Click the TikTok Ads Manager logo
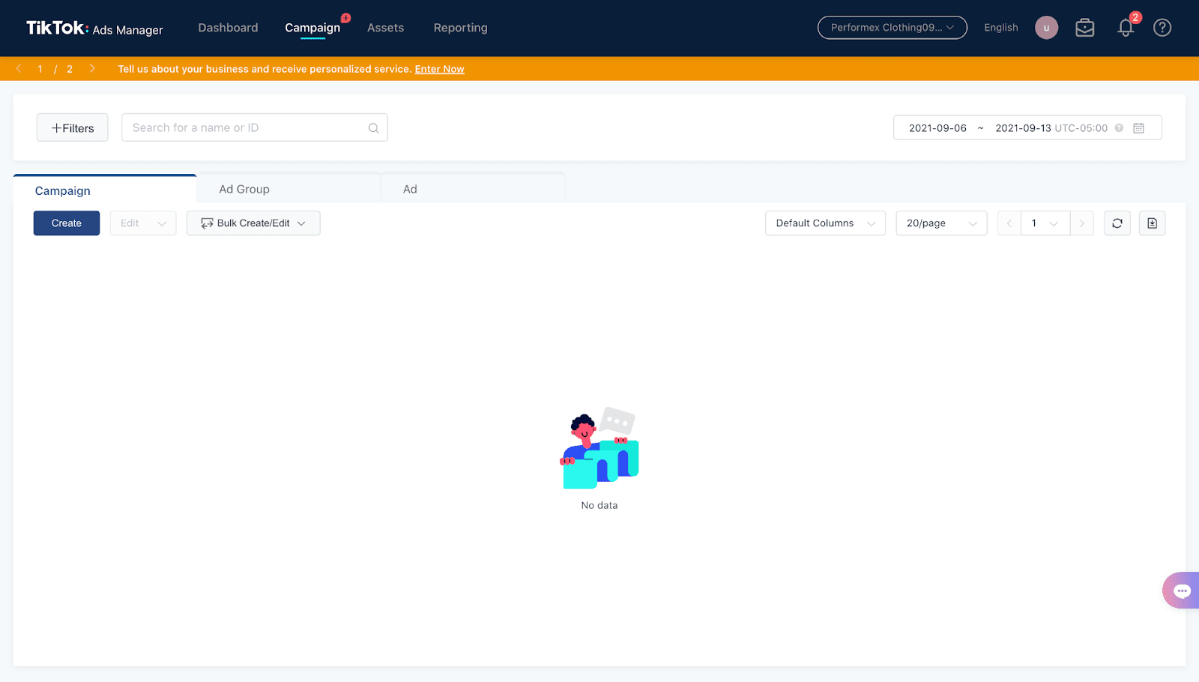1199x682 pixels. click(x=94, y=28)
